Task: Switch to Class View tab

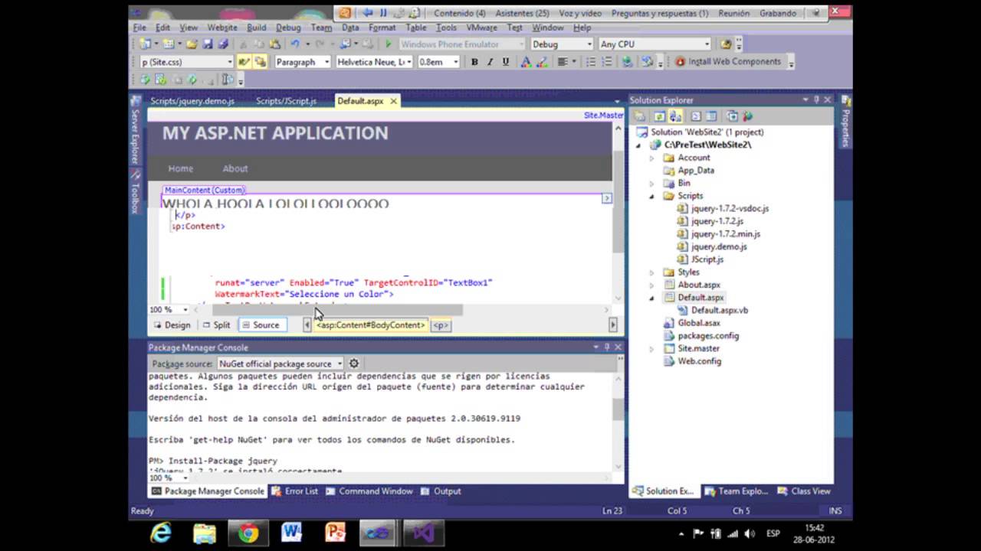Action: coord(803,491)
